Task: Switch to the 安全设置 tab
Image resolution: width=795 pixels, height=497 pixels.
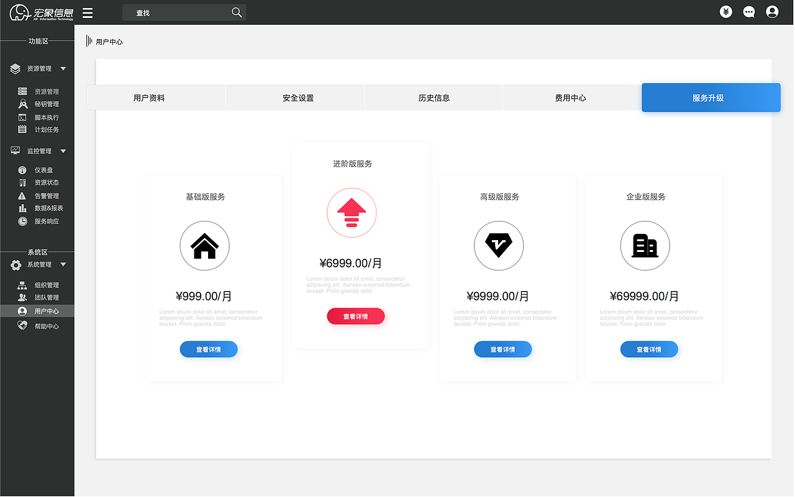Action: click(x=295, y=97)
